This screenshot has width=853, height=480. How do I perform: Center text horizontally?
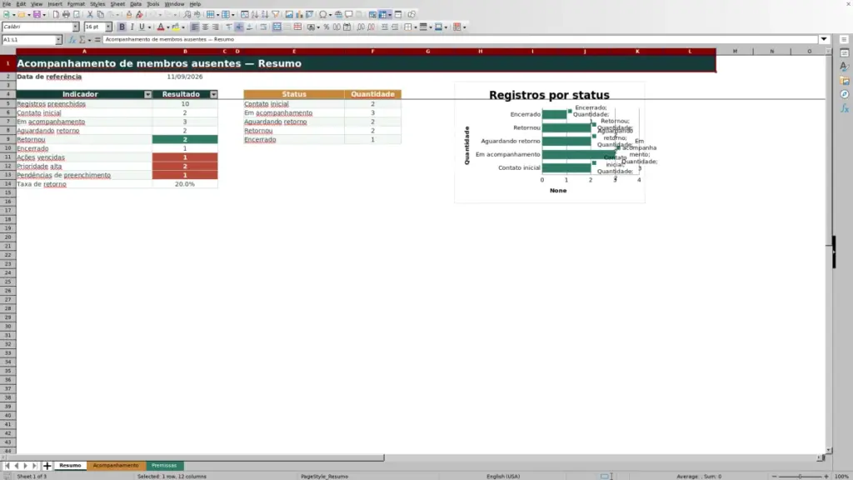tap(205, 27)
